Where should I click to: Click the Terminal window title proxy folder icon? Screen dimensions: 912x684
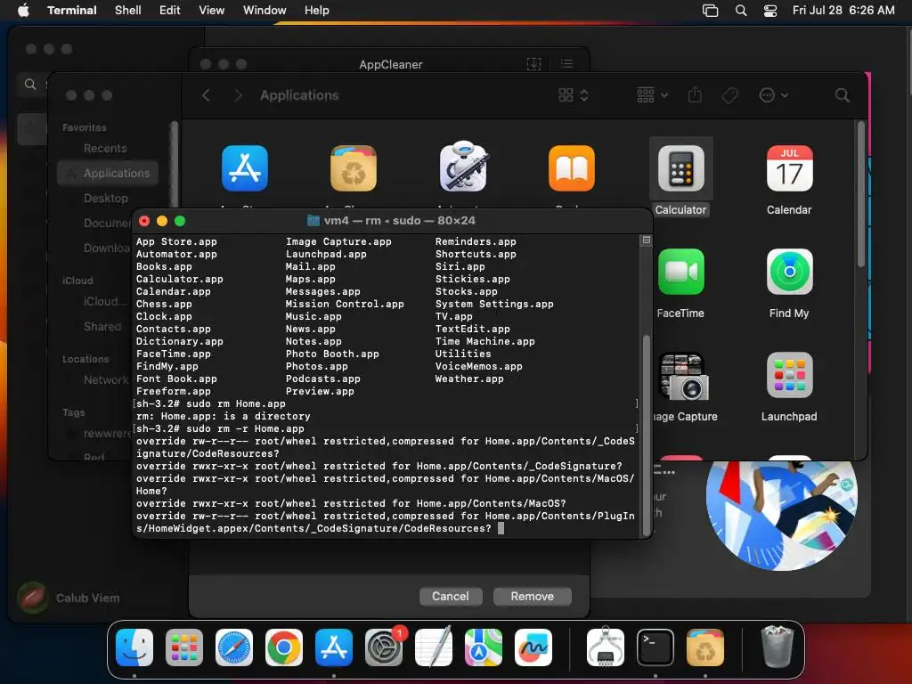tap(313, 221)
